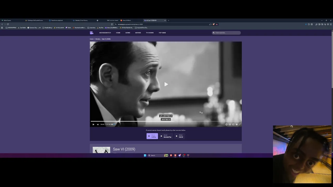Select the VidPlay server

152,136
